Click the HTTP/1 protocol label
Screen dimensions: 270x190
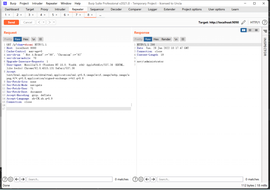coord(255,22)
